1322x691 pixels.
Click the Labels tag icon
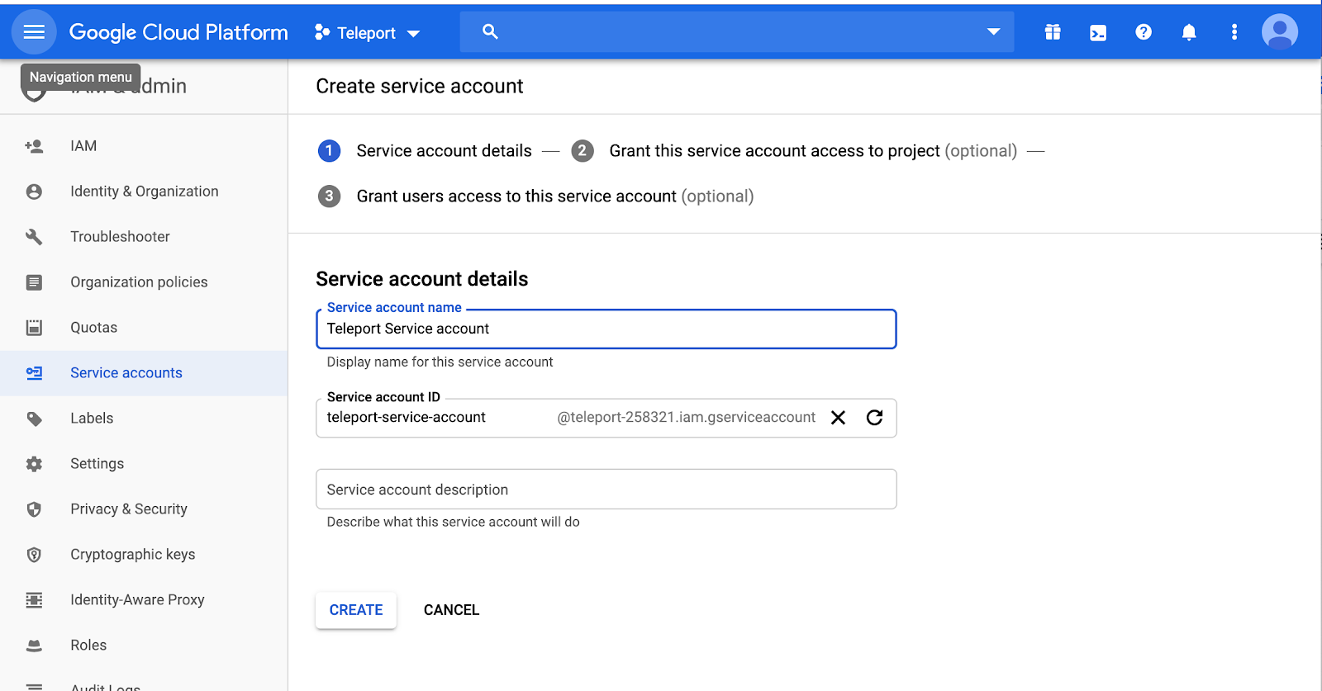(34, 419)
